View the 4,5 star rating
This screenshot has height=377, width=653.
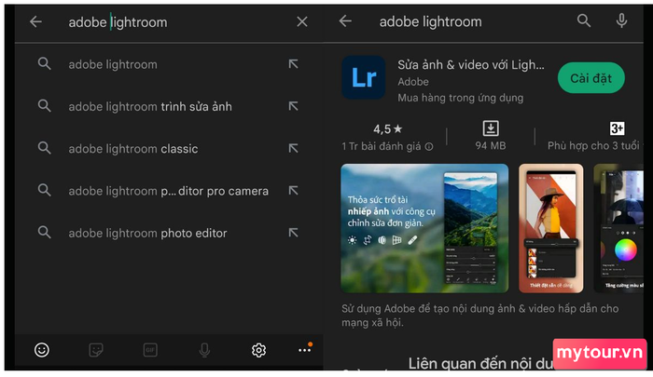(387, 129)
